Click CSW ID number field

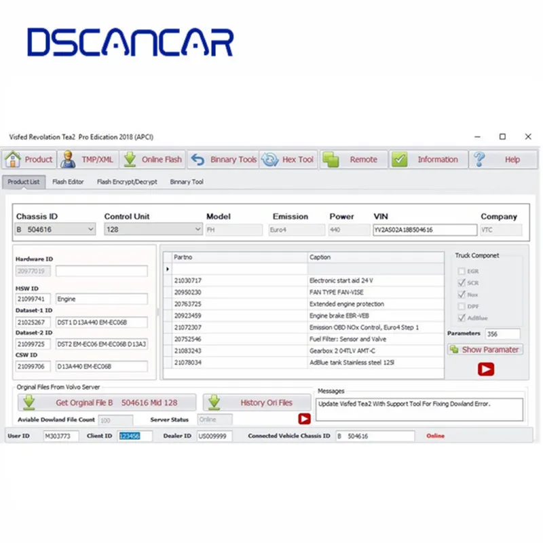(x=33, y=367)
